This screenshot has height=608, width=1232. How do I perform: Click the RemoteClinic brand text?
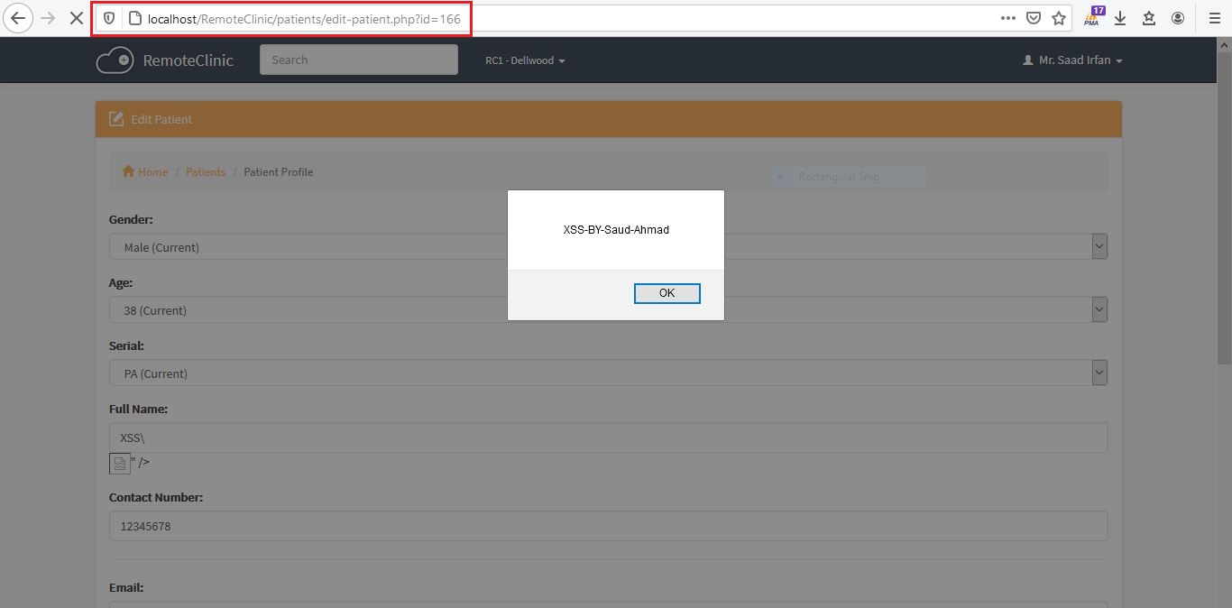[188, 60]
